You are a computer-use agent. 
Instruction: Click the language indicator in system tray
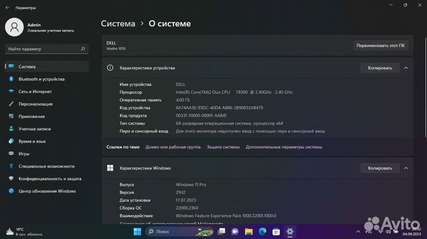(x=369, y=232)
